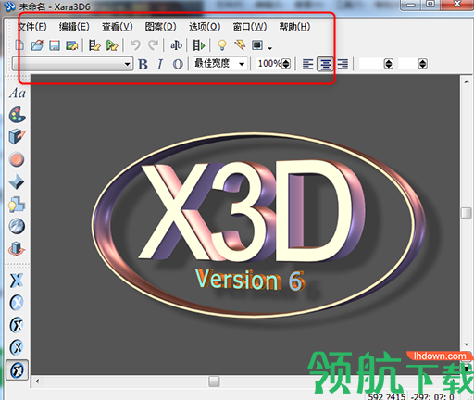
Task: Click the Open file folder icon
Action: click(x=37, y=45)
